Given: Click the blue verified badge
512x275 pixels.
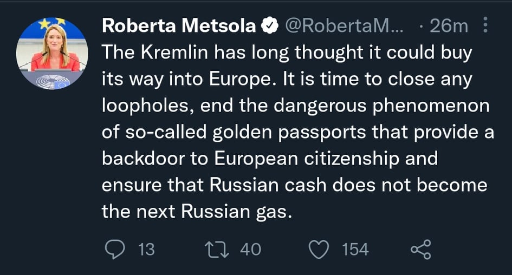Looking at the screenshot, I should 270,25.
